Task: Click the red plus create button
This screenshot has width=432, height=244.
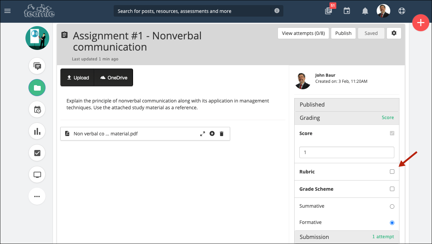Action: [x=421, y=23]
